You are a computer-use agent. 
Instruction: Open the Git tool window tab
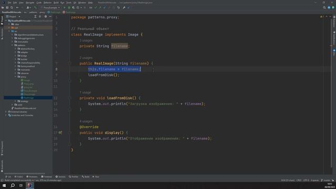point(8,177)
